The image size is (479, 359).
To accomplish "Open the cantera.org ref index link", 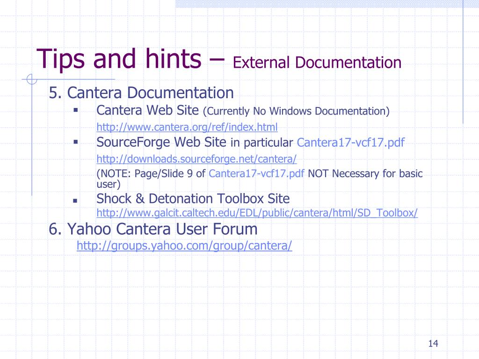I will [187, 127].
